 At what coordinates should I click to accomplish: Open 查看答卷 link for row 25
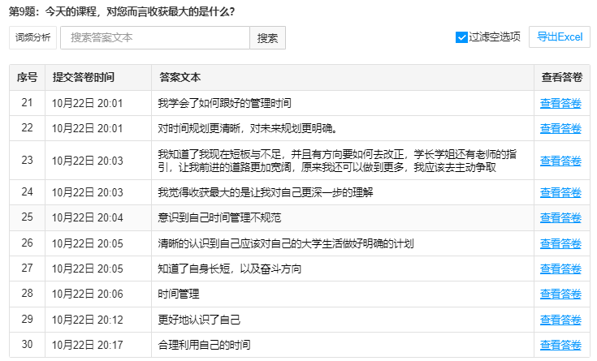[560, 217]
